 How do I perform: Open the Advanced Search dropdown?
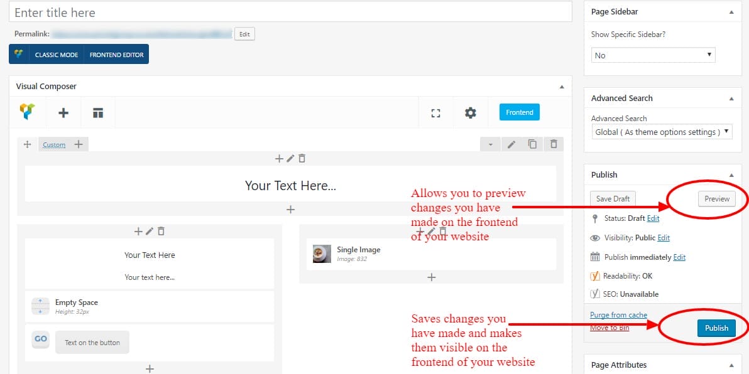tap(662, 132)
